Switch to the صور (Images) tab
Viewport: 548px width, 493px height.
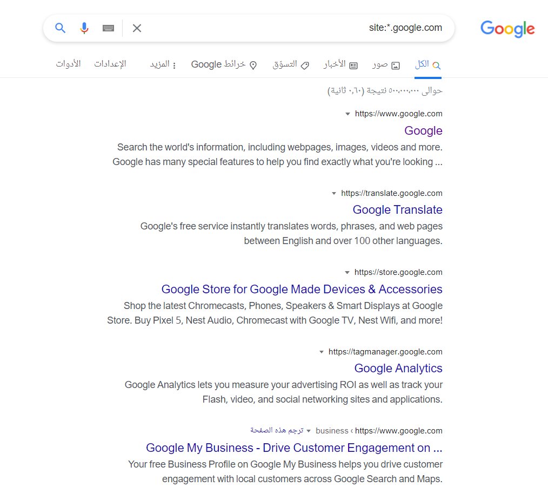pos(386,65)
